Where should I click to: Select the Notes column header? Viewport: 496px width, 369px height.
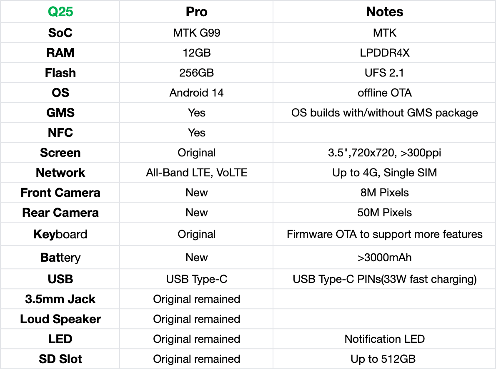click(x=384, y=12)
